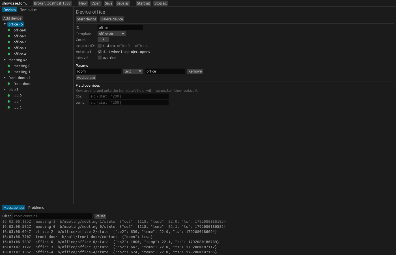This screenshot has width=396, height=255.
Task: Click the b/office/office-0/state log entry
Action: point(111,242)
